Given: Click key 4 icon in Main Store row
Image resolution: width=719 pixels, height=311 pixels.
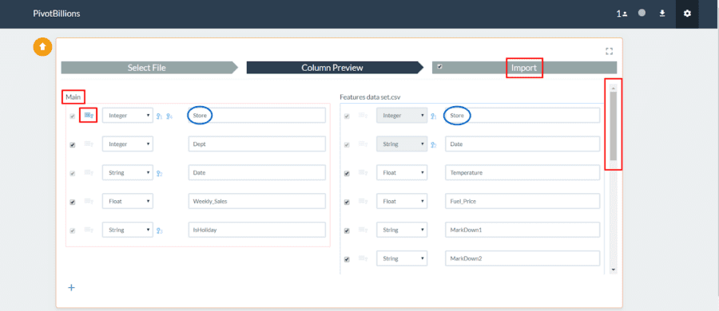Looking at the screenshot, I should [x=169, y=116].
